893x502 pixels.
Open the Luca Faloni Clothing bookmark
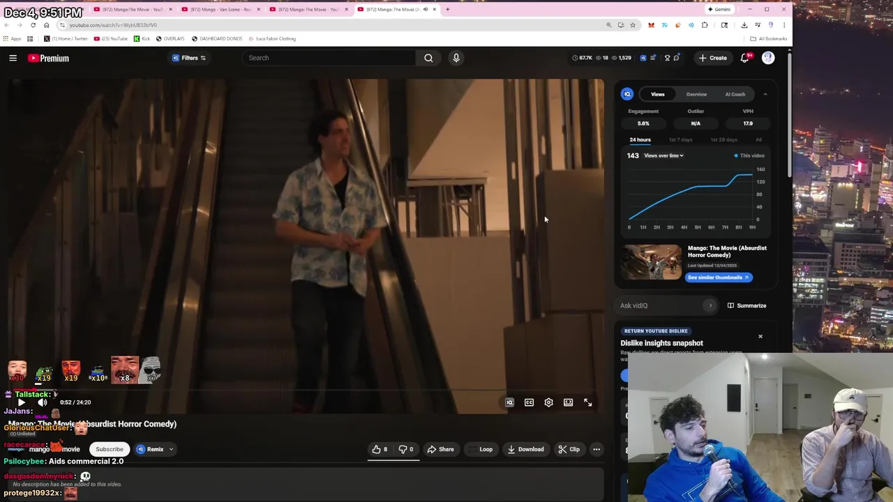pyautogui.click(x=272, y=38)
